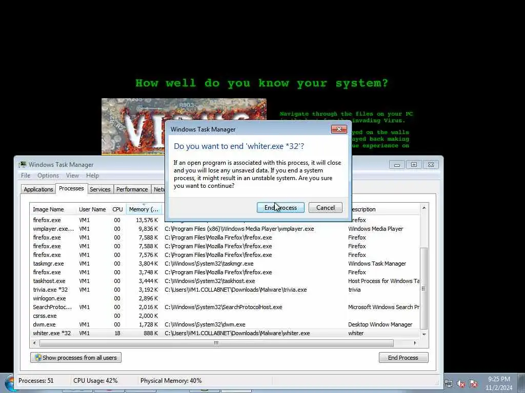The width and height of the screenshot is (525, 393).
Task: Click the vertical scrollbar thumb
Action: [424, 289]
